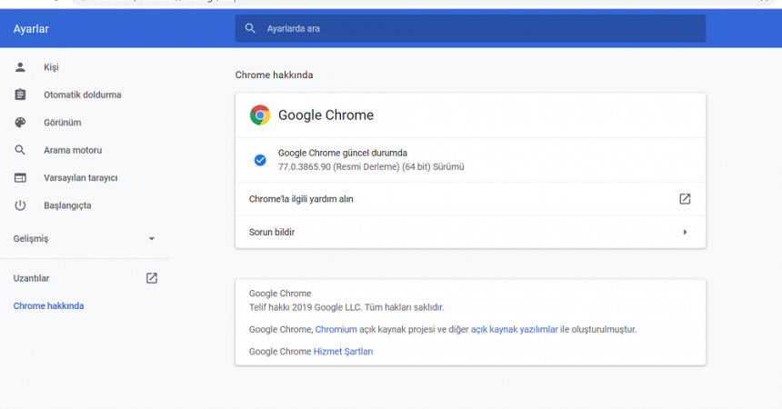This screenshot has width=782, height=409.
Task: Click Chrome'la ilgili yardım alın row
Action: click(470, 198)
